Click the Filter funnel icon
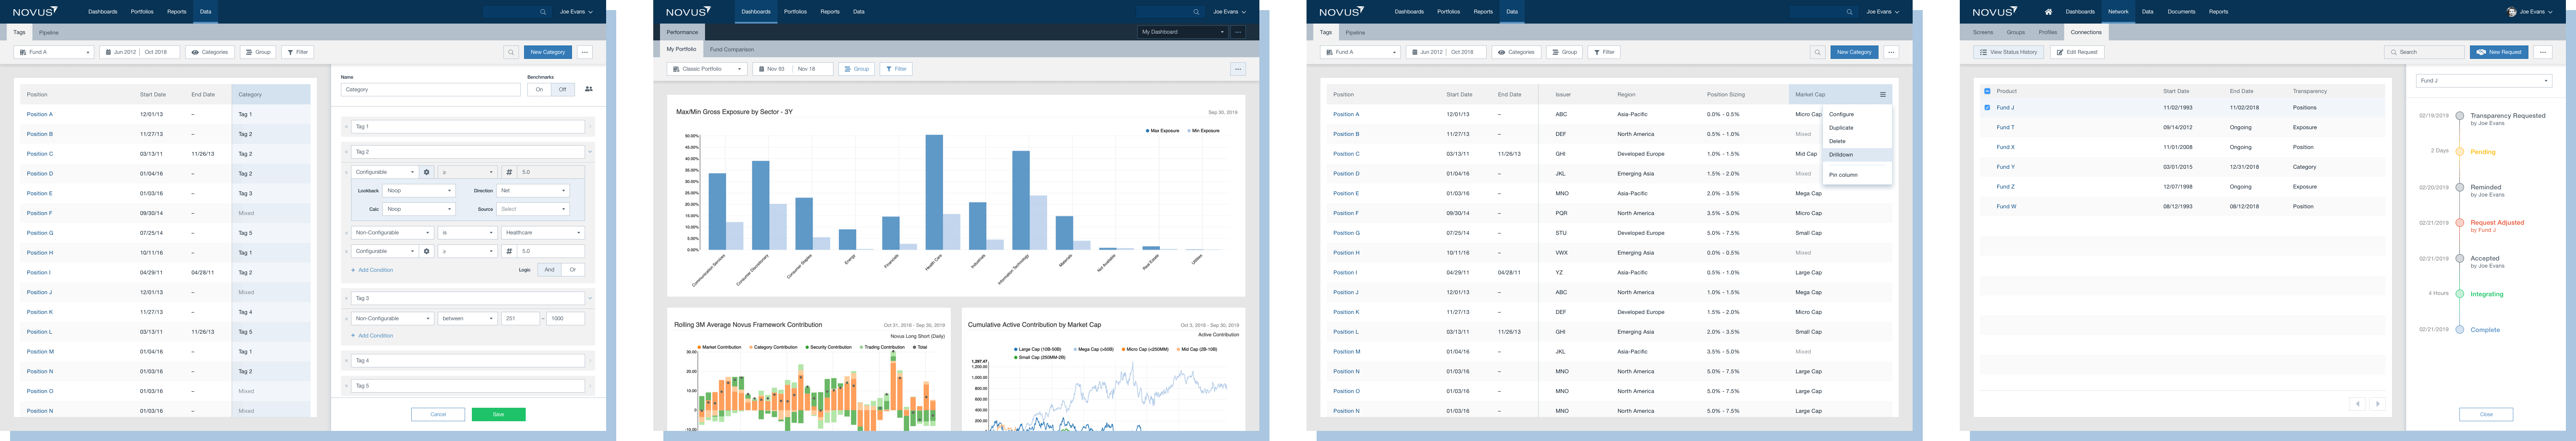 tap(291, 52)
